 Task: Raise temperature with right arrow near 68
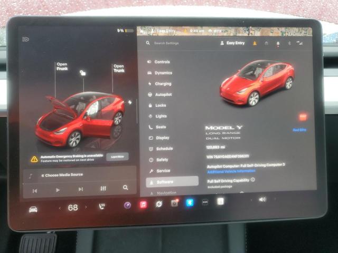click(x=86, y=207)
